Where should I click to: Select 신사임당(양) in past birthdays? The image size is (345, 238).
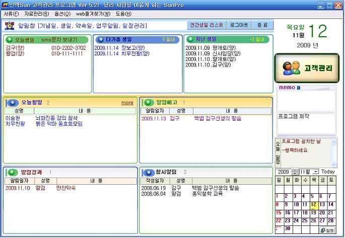click(x=213, y=54)
